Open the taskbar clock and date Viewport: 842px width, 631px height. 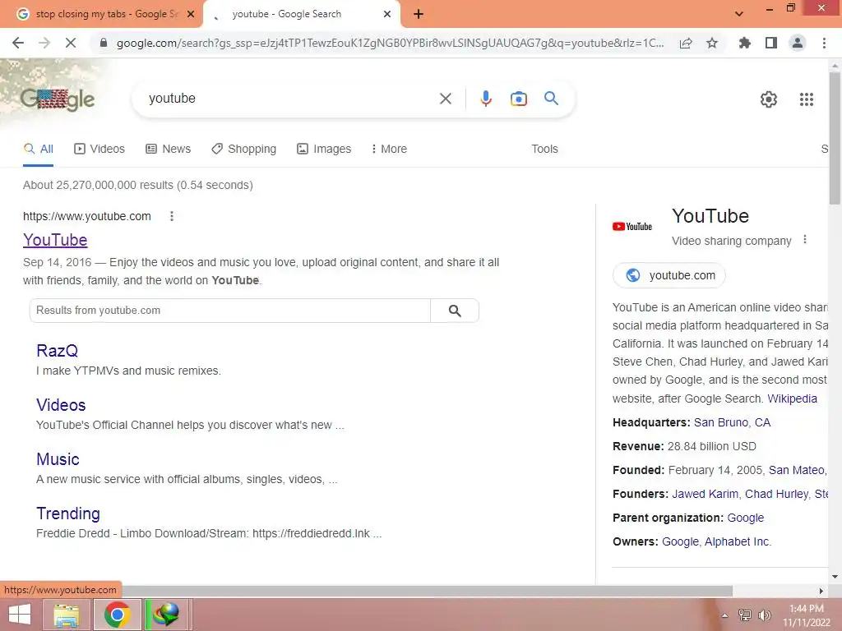[807, 615]
